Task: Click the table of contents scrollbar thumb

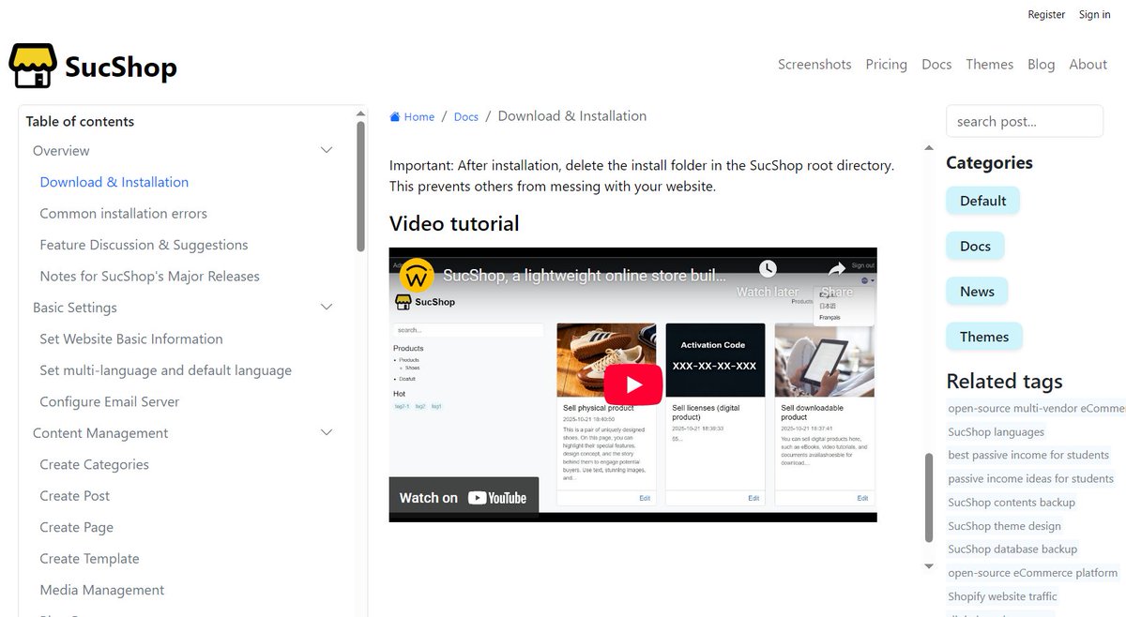Action: click(361, 188)
